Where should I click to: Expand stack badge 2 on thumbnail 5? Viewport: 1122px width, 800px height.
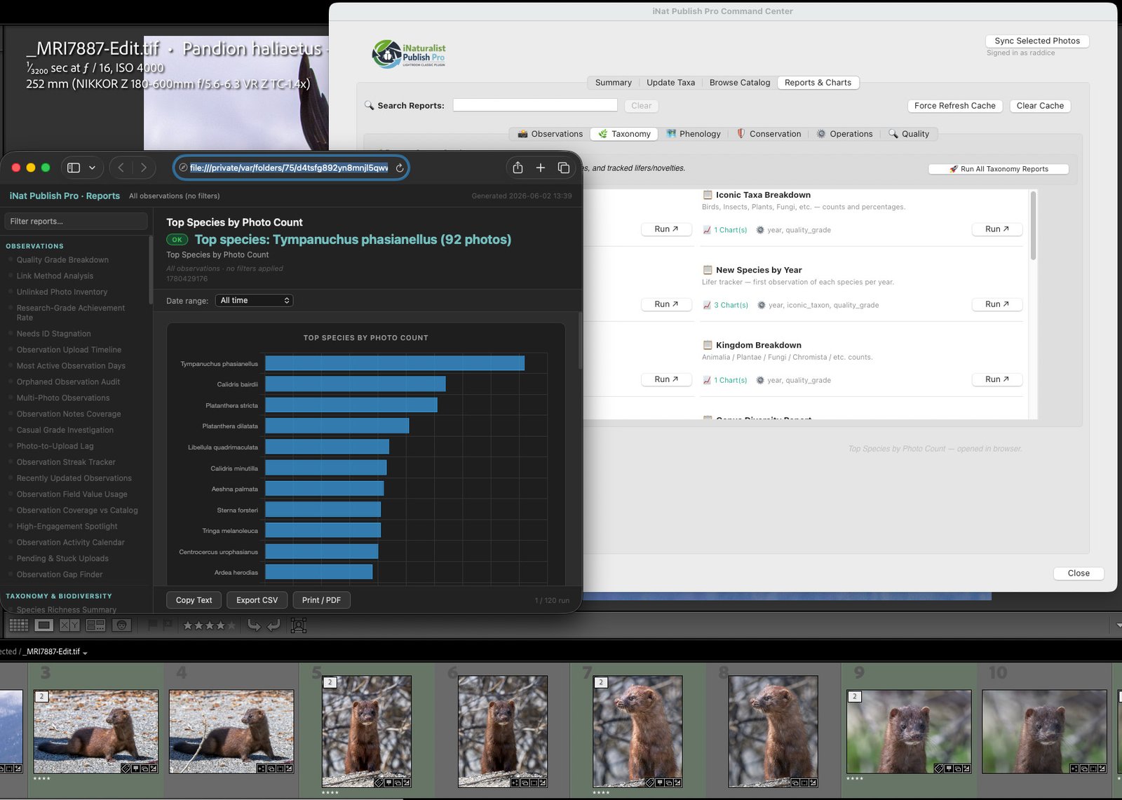[x=330, y=682]
